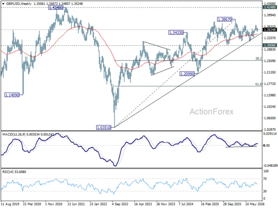Click the ActionForex watermark

[x=212, y=111]
